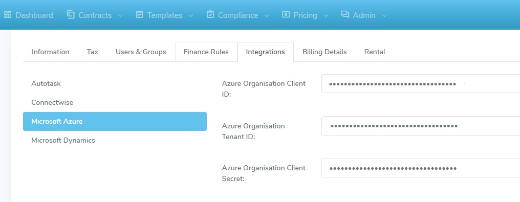Switch to the Rental tab
Viewport: 520px width, 202px height.
[375, 52]
